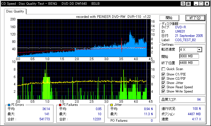Click PI Failures total value 12201

coord(97,119)
